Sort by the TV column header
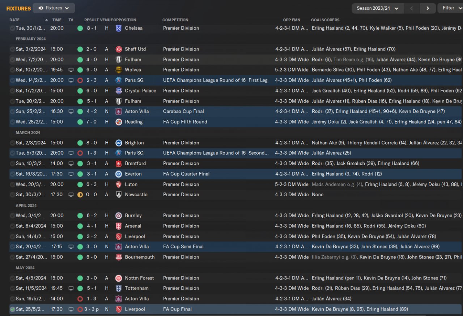The width and height of the screenshot is (463, 316). [71, 20]
